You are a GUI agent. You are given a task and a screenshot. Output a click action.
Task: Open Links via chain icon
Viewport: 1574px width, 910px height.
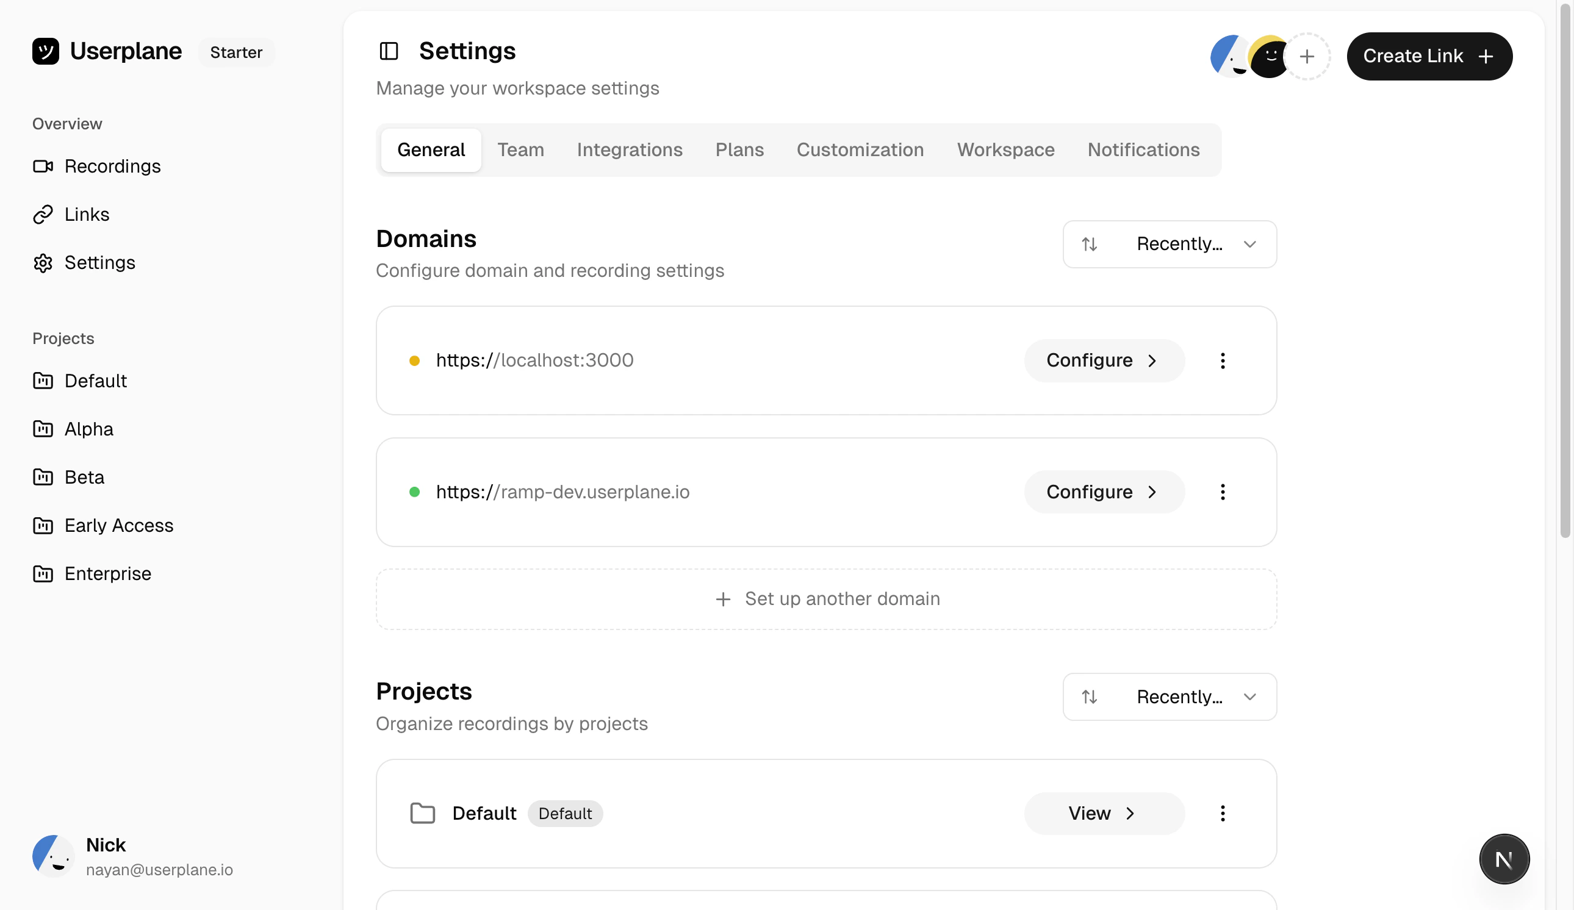tap(43, 214)
